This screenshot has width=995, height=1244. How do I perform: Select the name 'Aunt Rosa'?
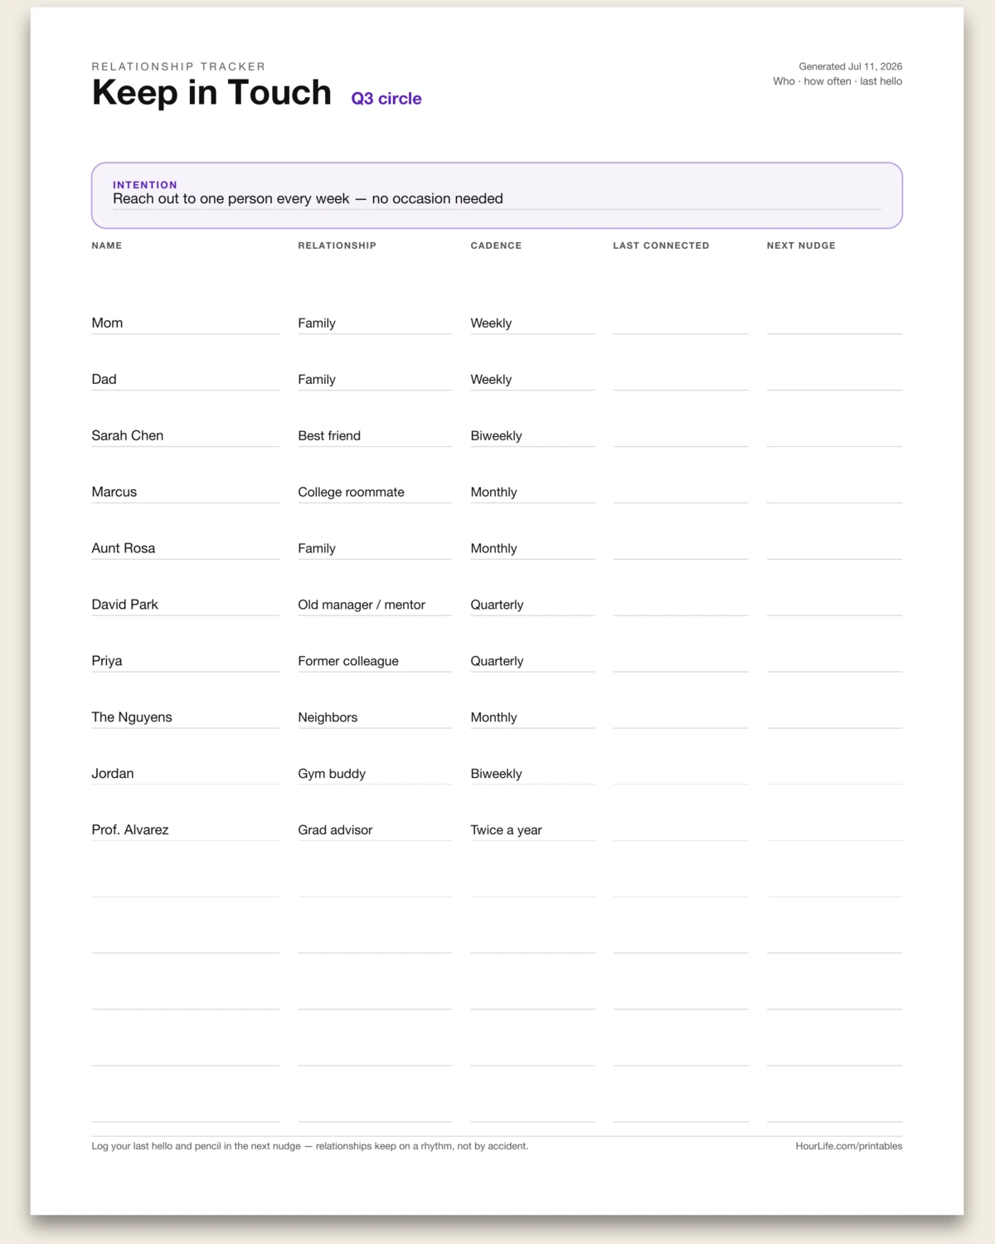[124, 549]
